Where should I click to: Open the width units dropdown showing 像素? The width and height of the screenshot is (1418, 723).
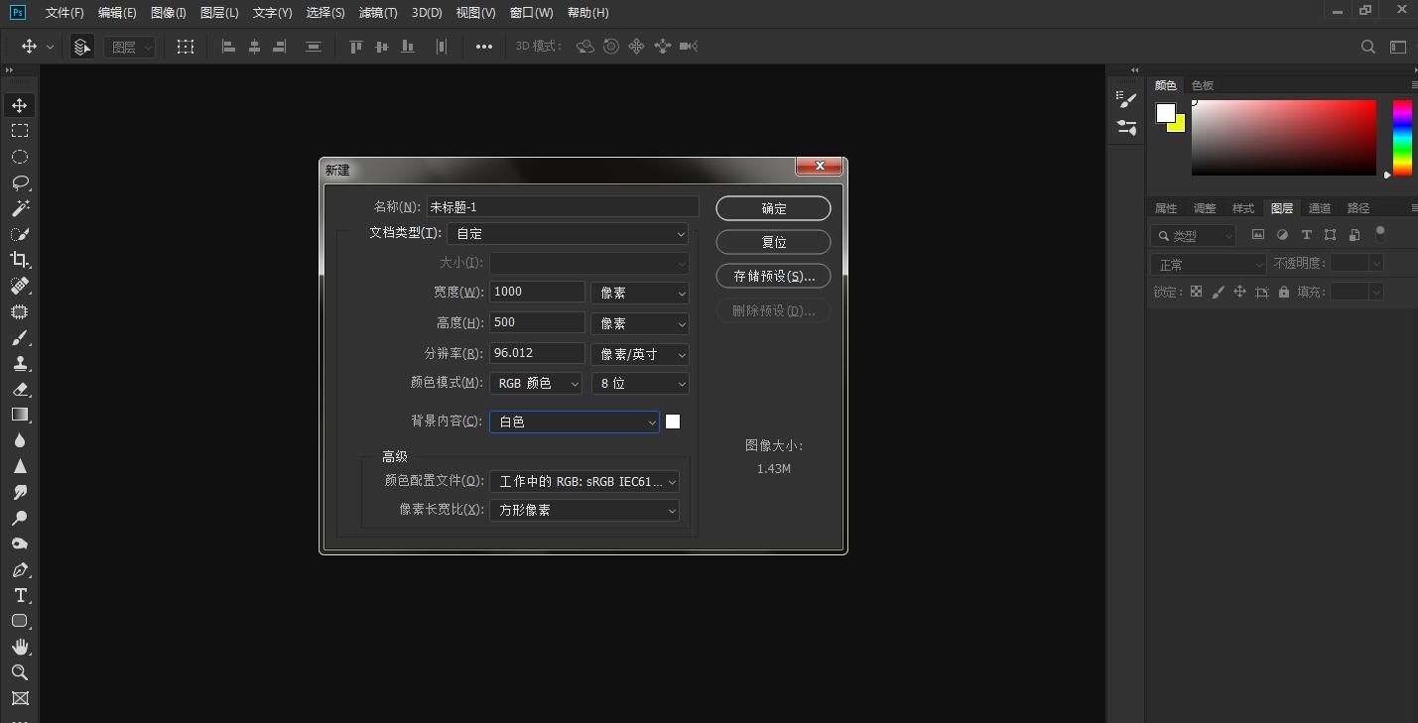(x=639, y=292)
